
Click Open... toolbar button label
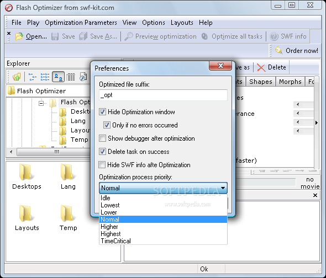tap(36, 36)
